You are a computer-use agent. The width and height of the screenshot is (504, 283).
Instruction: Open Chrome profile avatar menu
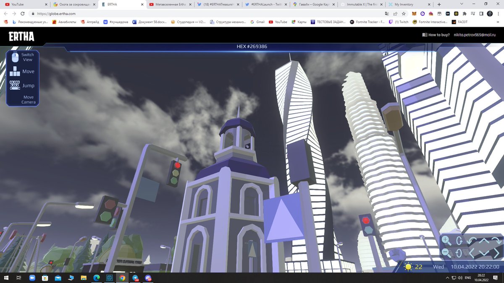tap(490, 13)
